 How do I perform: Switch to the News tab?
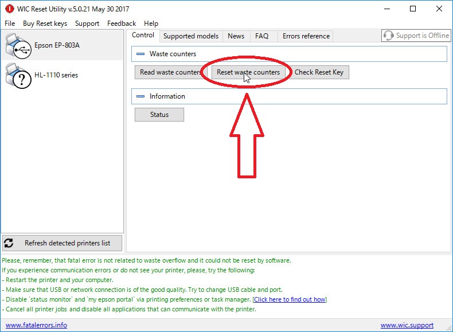click(x=236, y=36)
